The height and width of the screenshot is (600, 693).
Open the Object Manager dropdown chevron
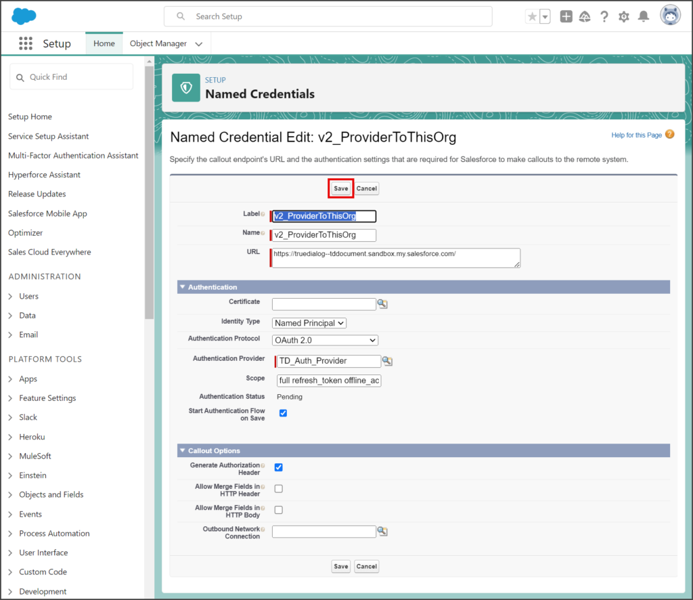pos(199,44)
